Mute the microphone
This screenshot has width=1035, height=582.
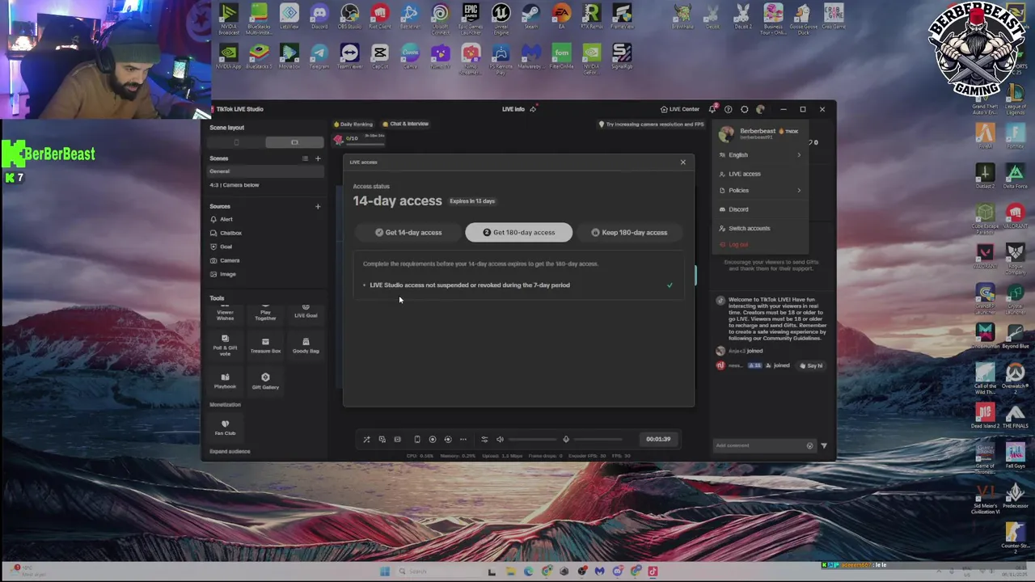click(566, 440)
